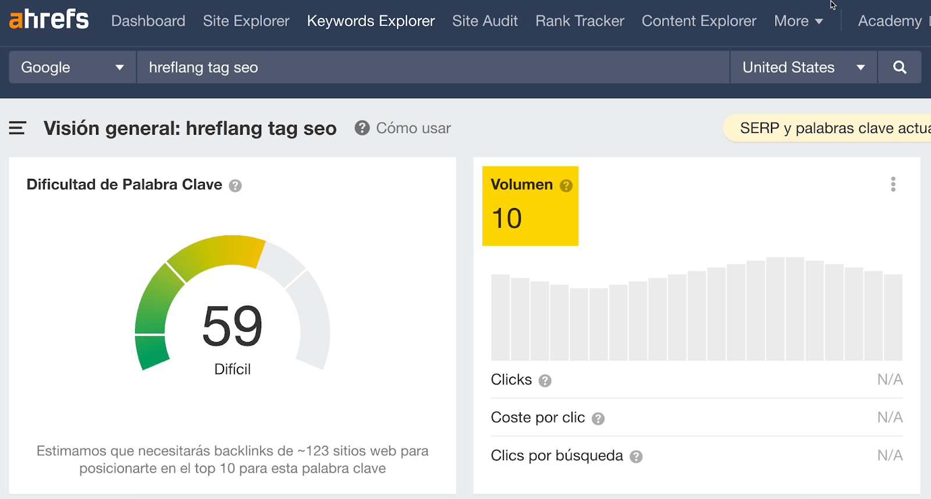Click the Volumen help question icon
This screenshot has height=499, width=931.
[566, 186]
